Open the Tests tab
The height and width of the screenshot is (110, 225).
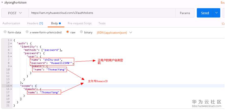pyautogui.click(x=102, y=23)
